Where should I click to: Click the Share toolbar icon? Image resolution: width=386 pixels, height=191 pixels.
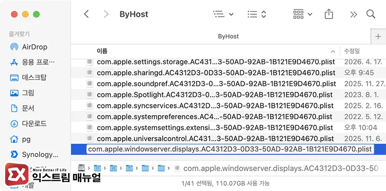329,14
